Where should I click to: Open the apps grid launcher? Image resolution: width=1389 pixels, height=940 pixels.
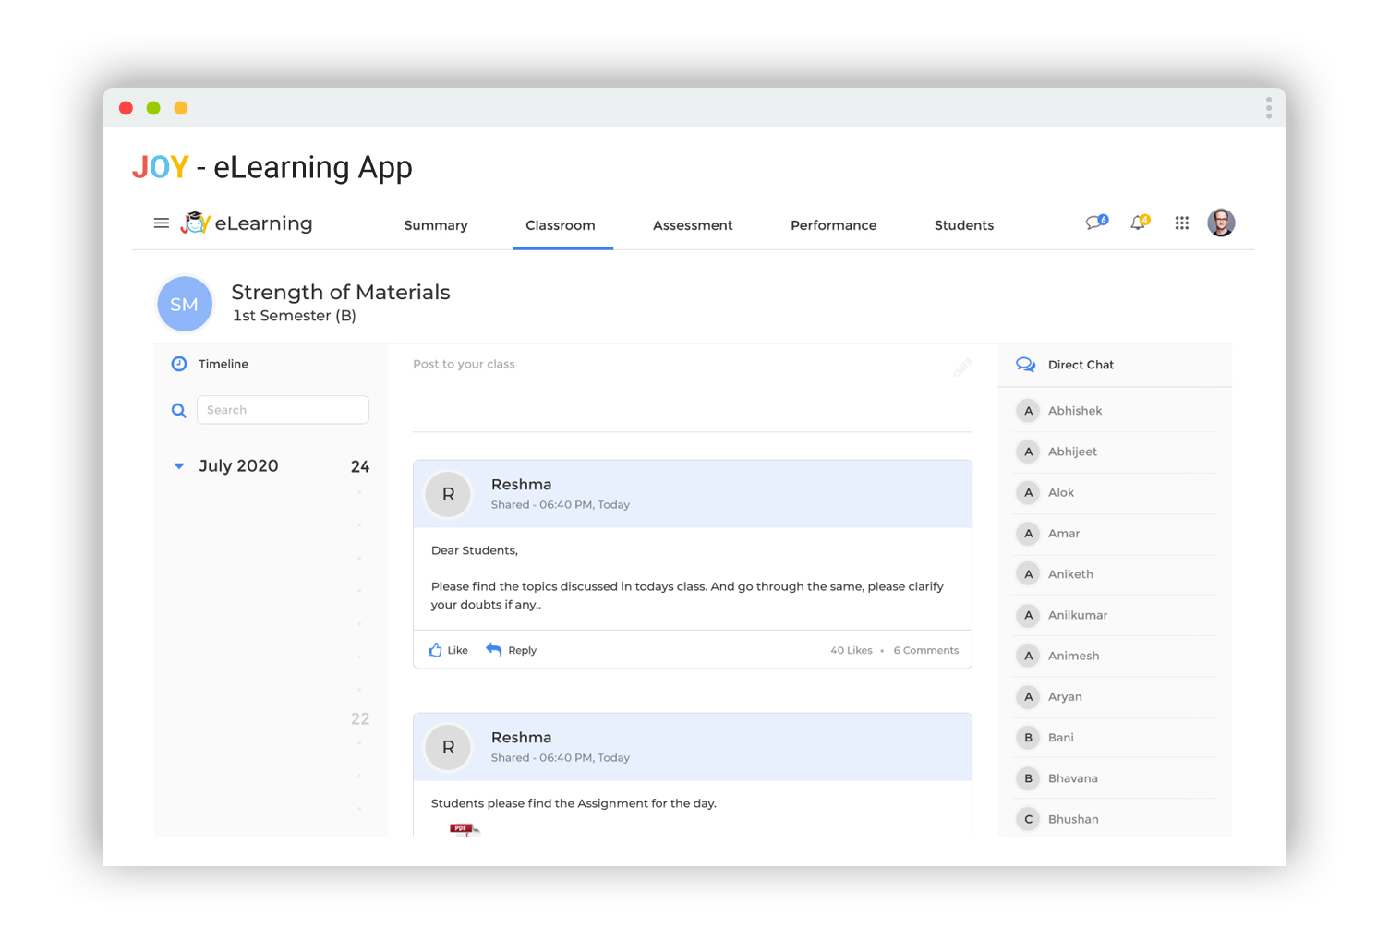[x=1181, y=223]
